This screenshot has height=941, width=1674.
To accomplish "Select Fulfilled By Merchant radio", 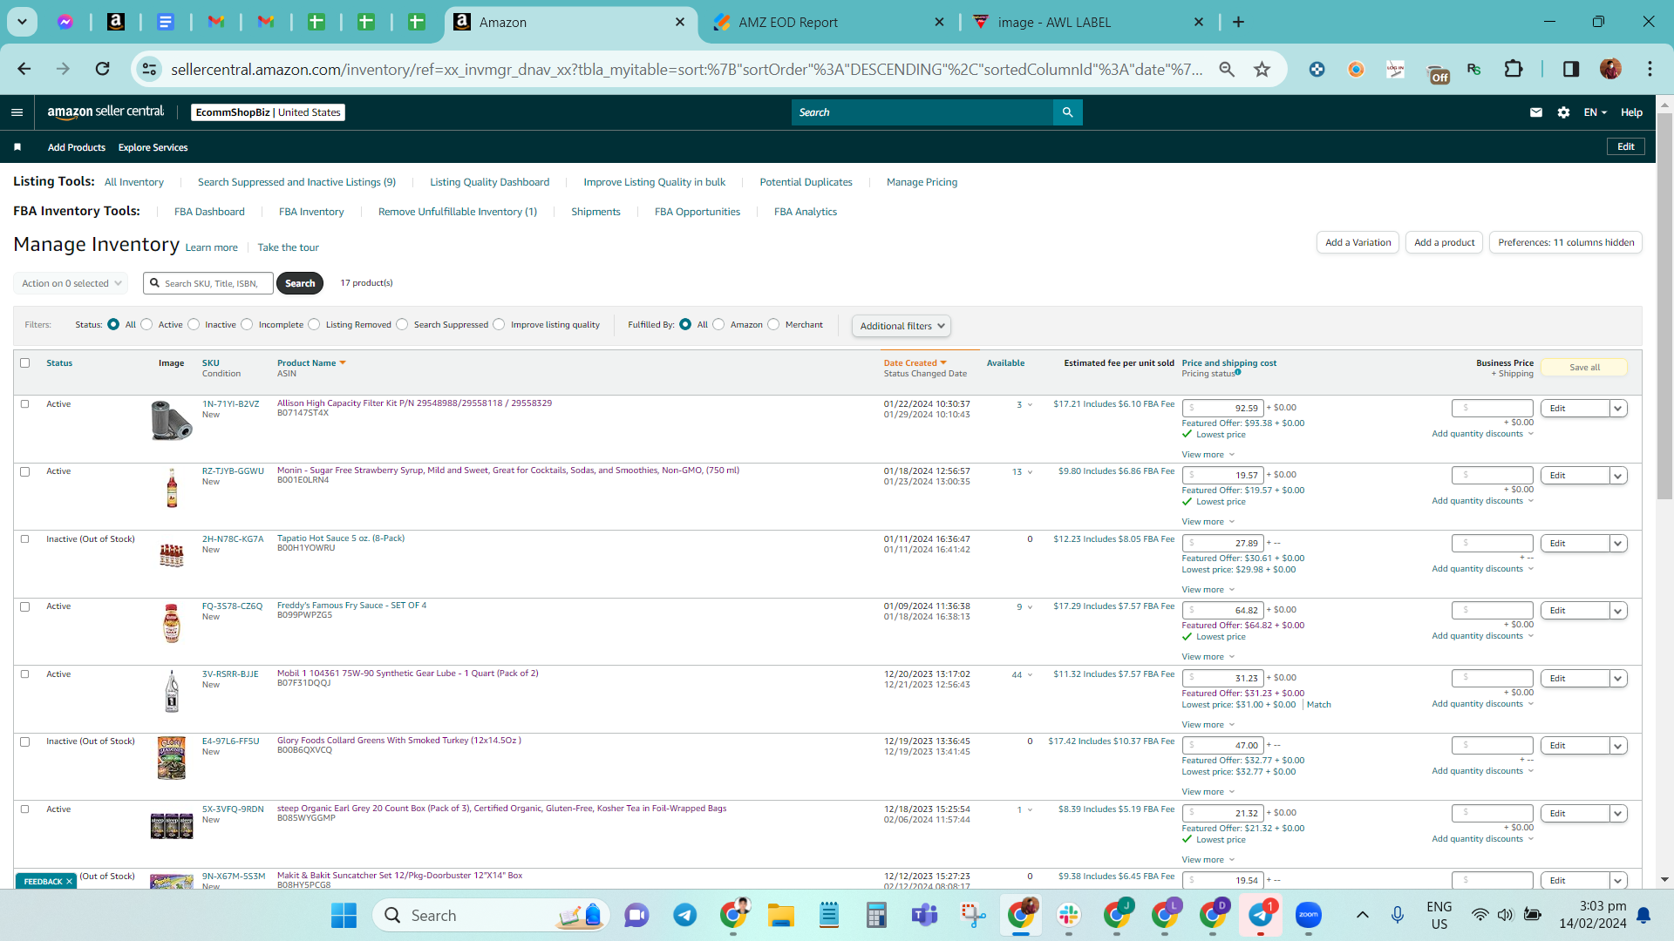I will click(774, 325).
